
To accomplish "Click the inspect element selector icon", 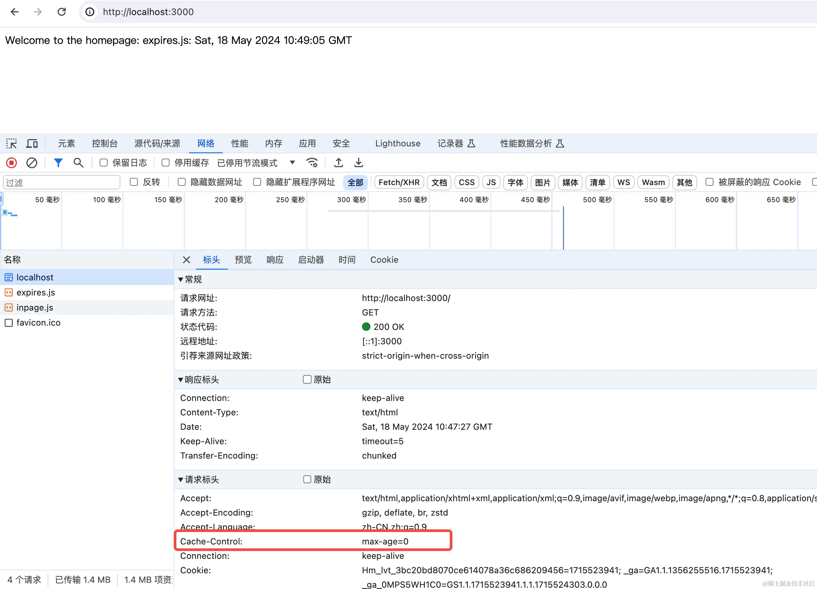I will coord(11,143).
